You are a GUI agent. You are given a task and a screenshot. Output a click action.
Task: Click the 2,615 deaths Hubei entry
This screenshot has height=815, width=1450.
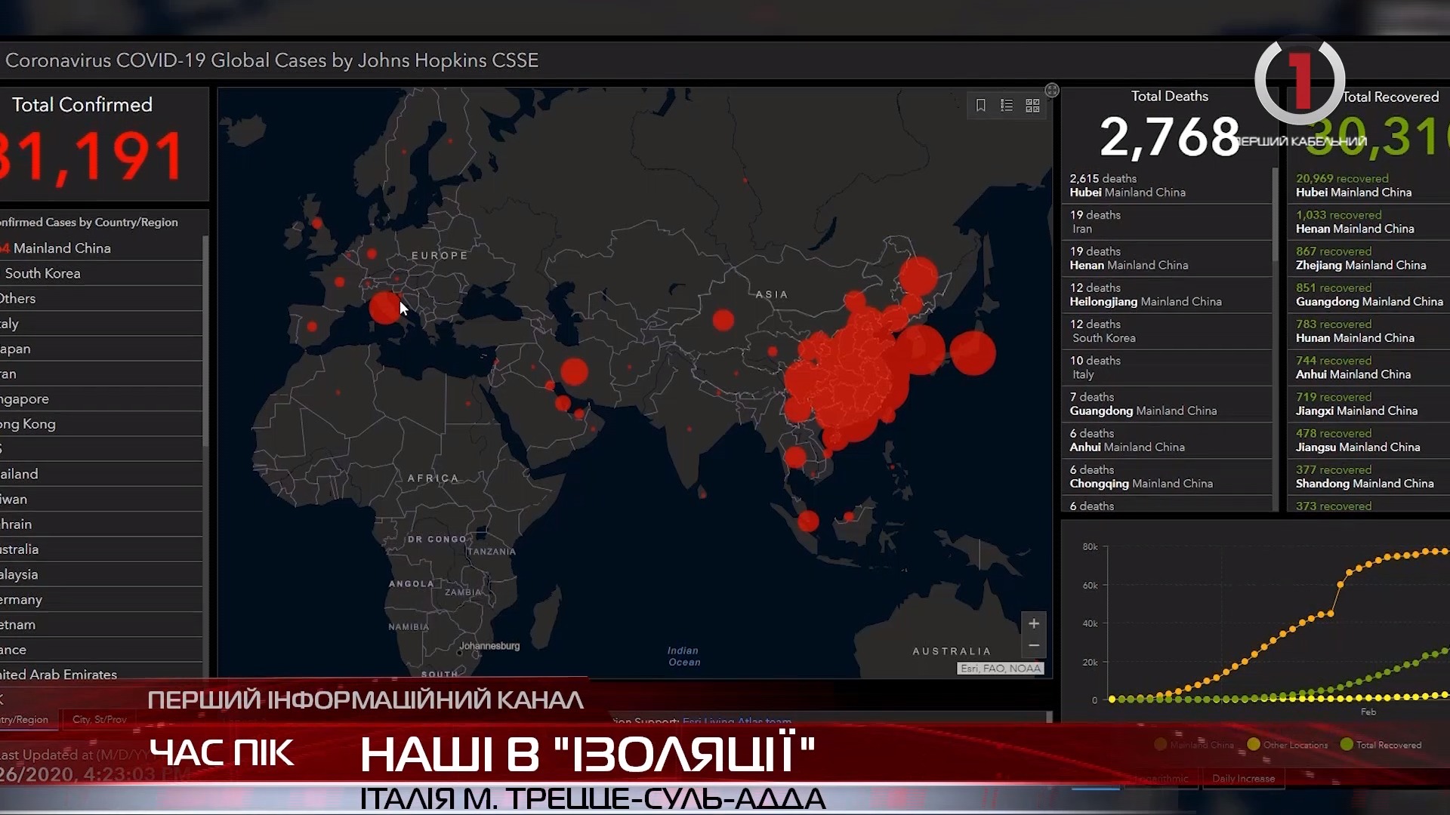click(1167, 186)
